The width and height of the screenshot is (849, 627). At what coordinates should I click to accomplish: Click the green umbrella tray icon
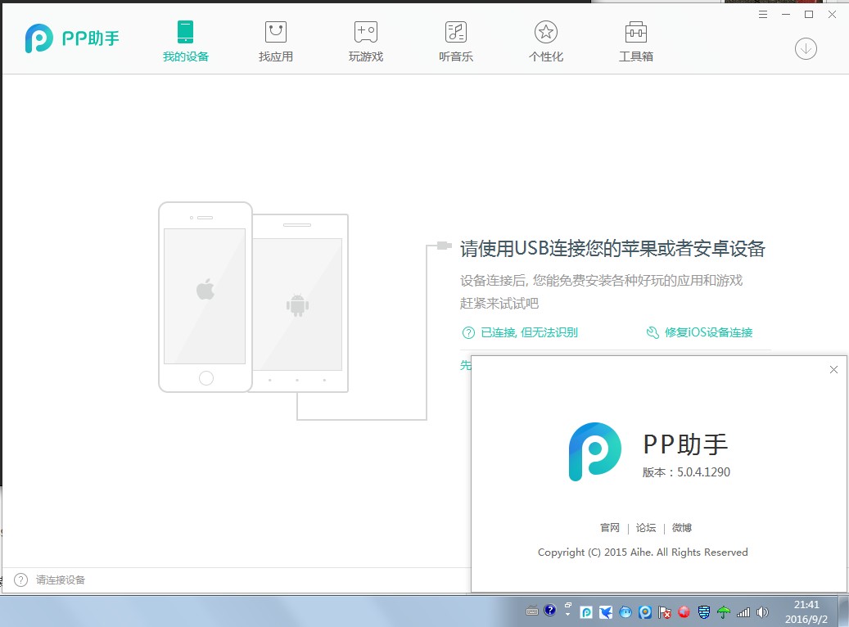coord(724,611)
